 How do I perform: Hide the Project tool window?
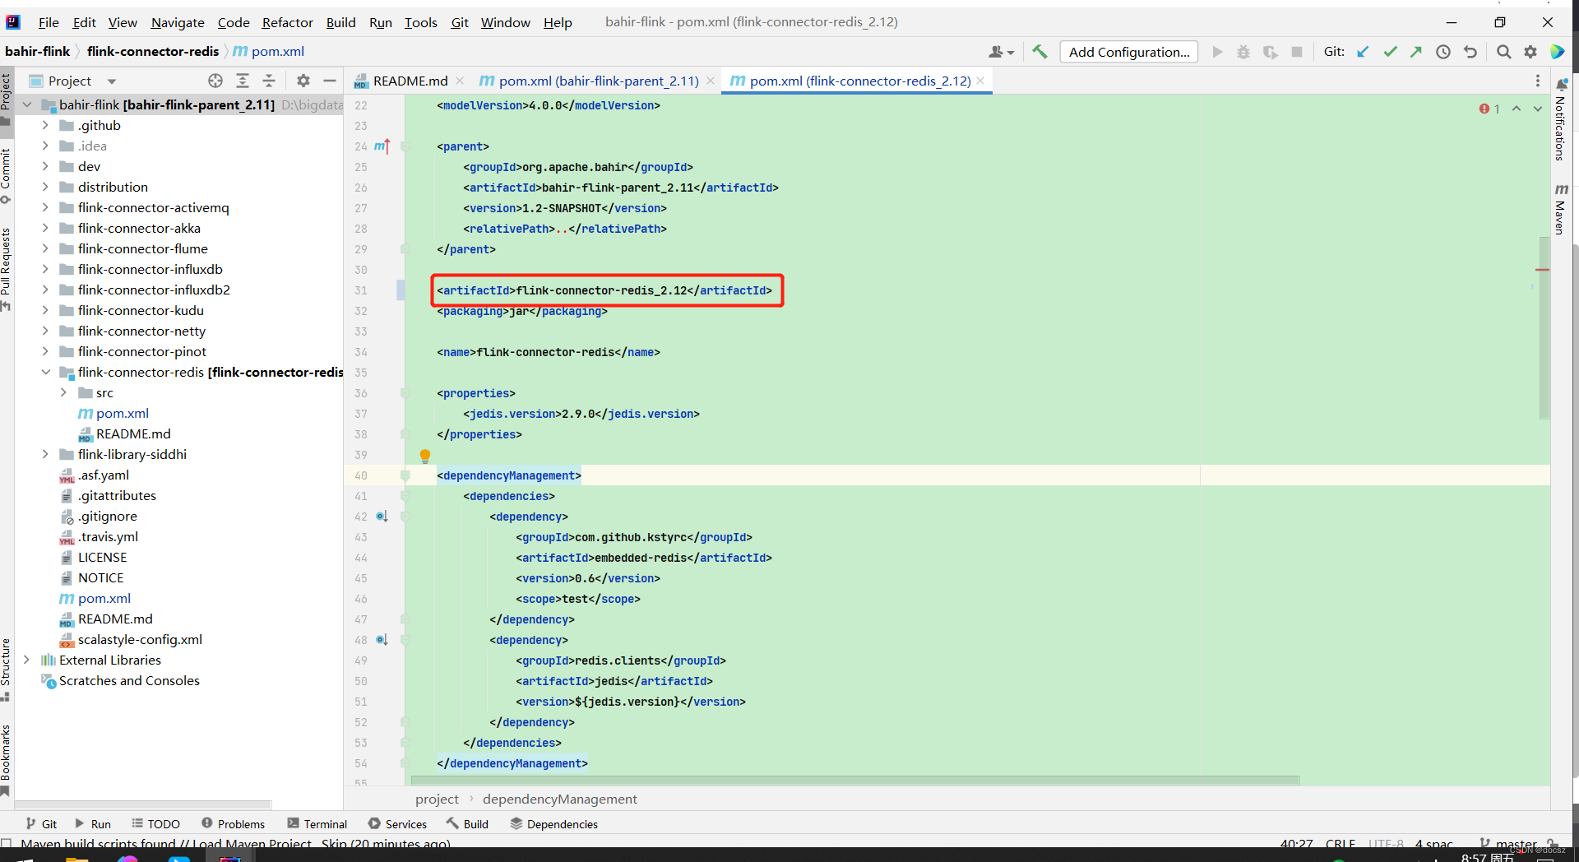tap(330, 81)
